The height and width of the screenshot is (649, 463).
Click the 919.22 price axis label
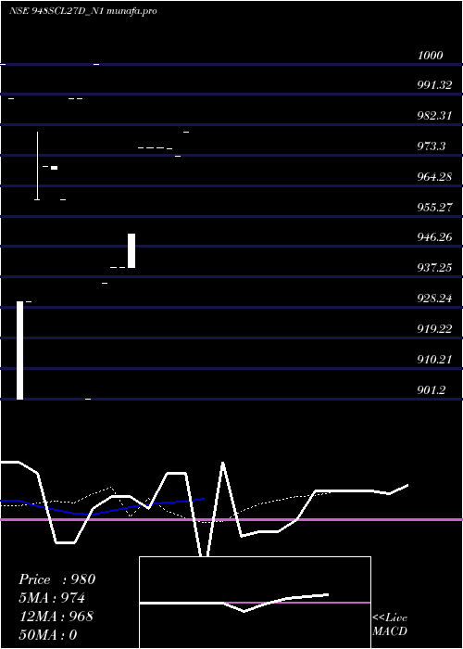point(434,328)
